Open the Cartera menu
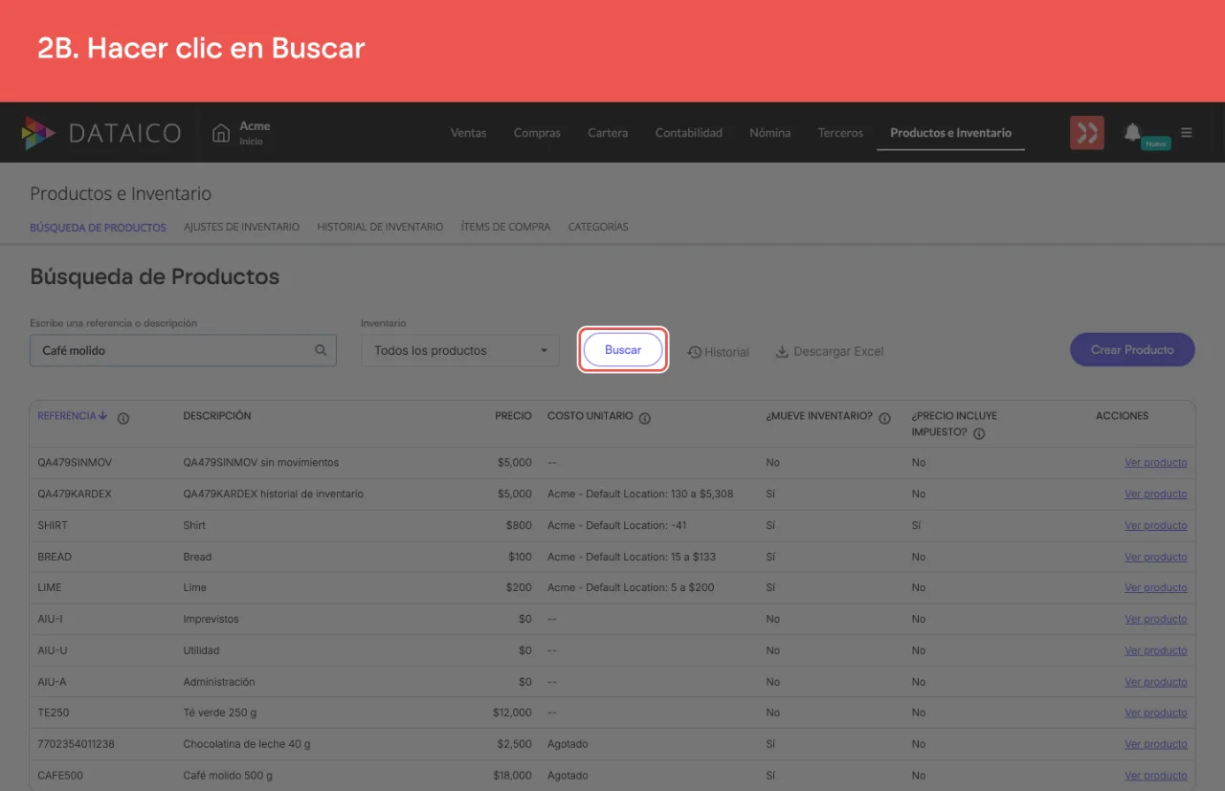Image resolution: width=1225 pixels, height=791 pixels. point(608,133)
